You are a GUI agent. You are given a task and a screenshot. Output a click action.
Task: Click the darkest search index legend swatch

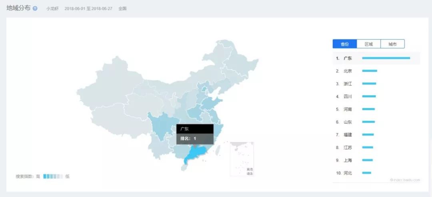click(45, 176)
